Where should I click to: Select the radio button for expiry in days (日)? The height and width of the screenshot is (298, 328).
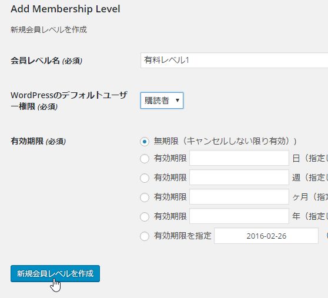[145, 159]
